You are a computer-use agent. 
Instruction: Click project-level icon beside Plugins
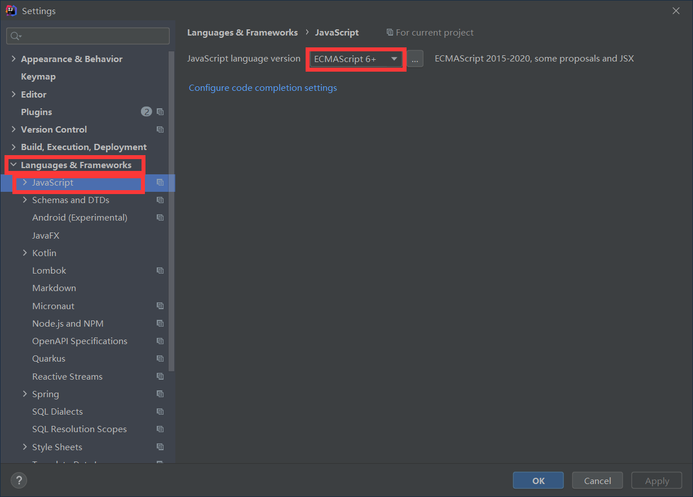pyautogui.click(x=160, y=112)
